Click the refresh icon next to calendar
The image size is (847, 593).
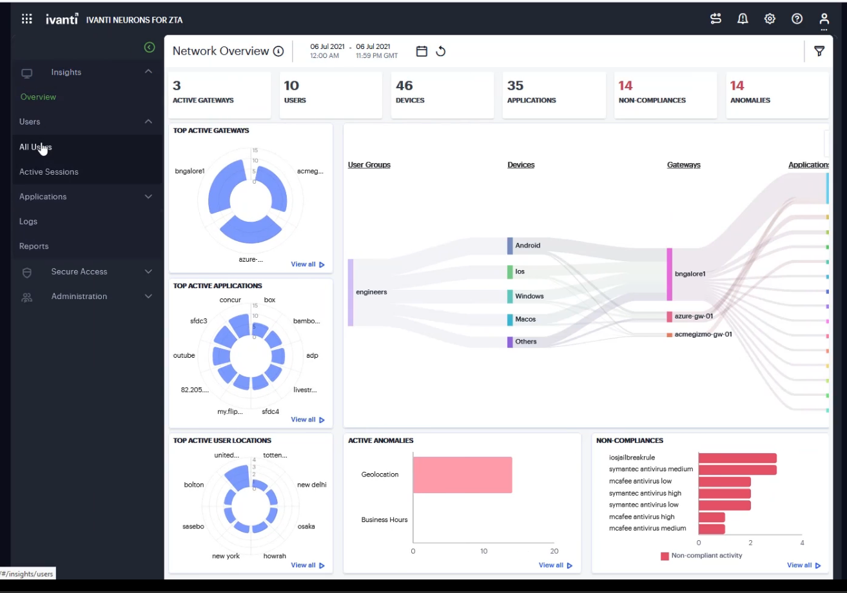click(x=441, y=52)
